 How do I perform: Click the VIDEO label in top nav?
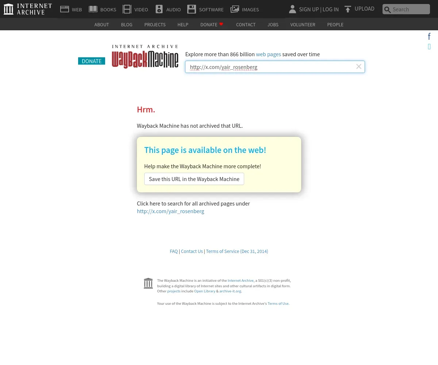(x=141, y=9)
